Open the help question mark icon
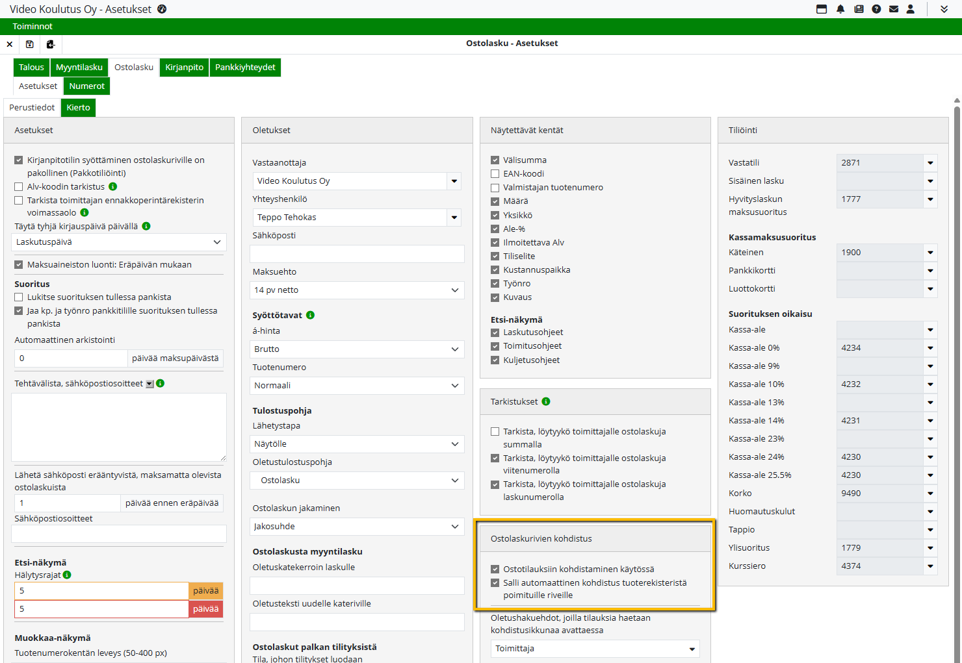The width and height of the screenshot is (962, 663). pyautogui.click(x=876, y=9)
